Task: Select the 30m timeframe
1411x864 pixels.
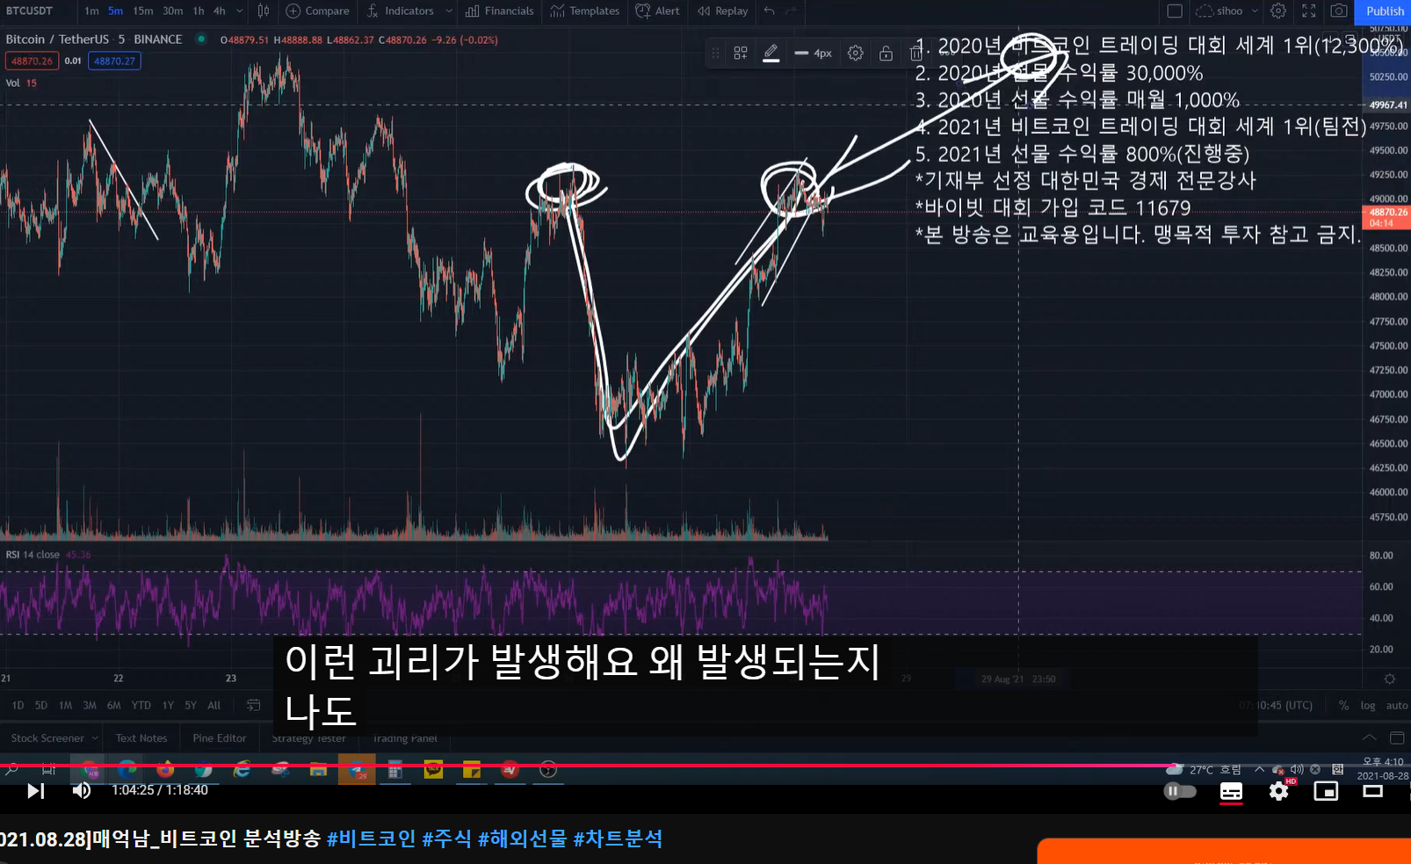Action: tap(172, 11)
